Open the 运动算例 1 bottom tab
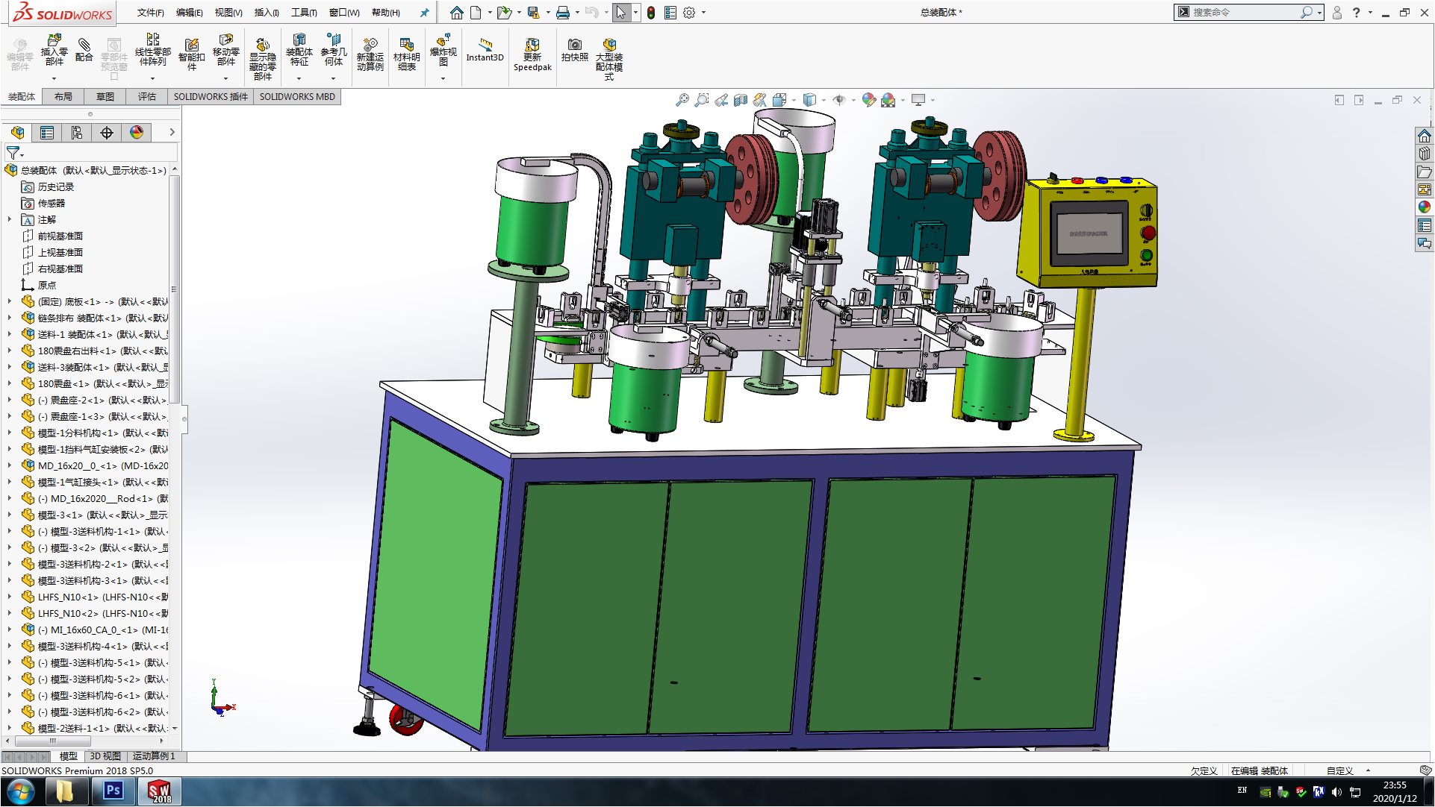The height and width of the screenshot is (807, 1435). (x=154, y=756)
